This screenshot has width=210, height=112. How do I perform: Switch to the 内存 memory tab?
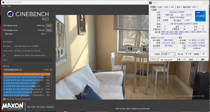click(166, 7)
